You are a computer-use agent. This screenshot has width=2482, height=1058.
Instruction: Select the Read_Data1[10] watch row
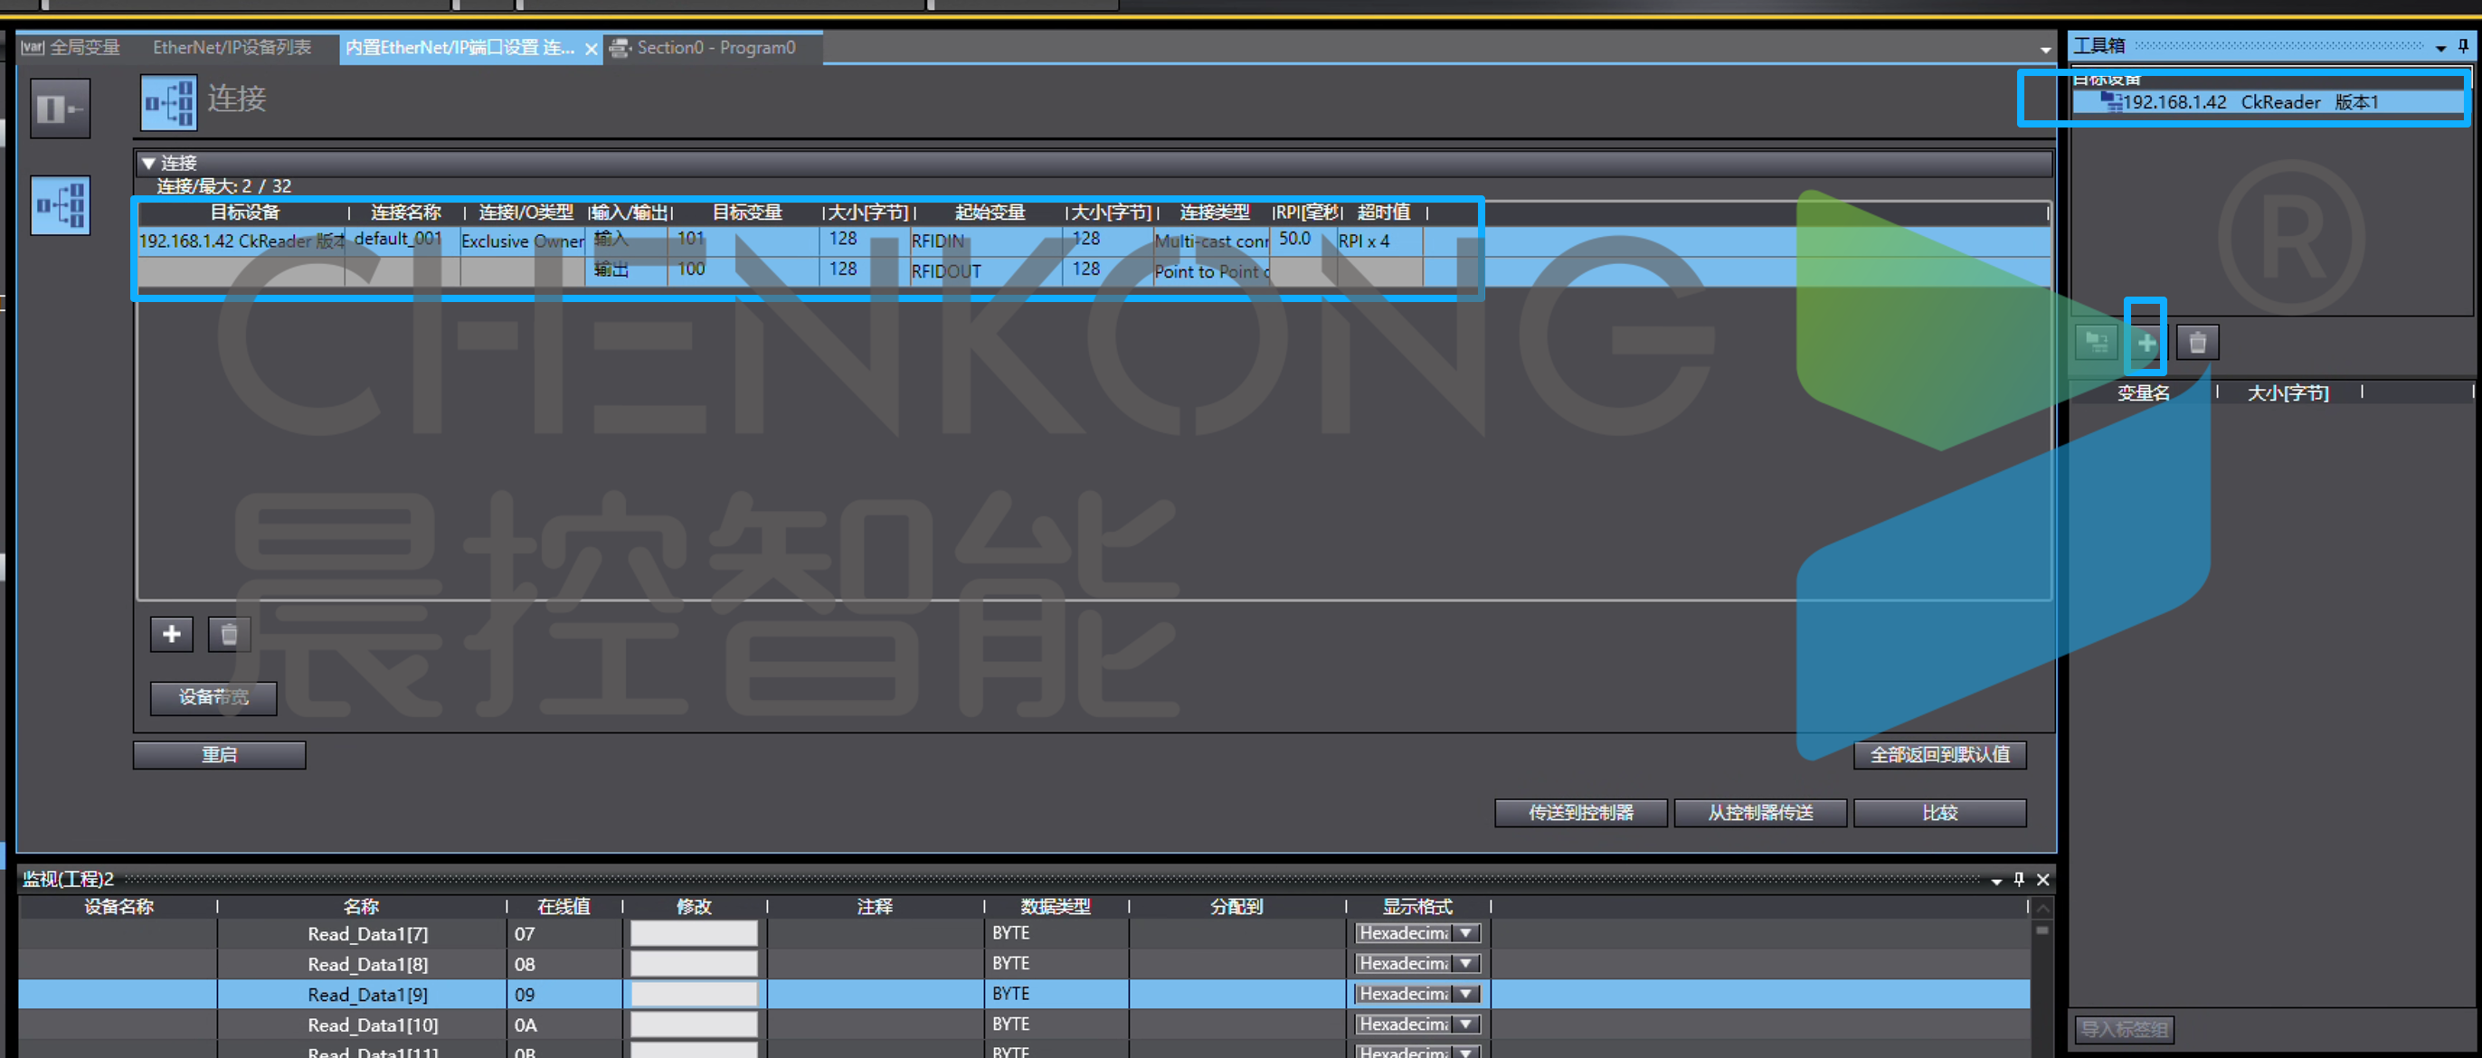1023,1025
